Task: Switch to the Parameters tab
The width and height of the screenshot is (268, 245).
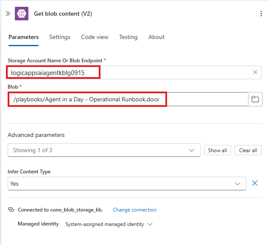Action: point(23,37)
